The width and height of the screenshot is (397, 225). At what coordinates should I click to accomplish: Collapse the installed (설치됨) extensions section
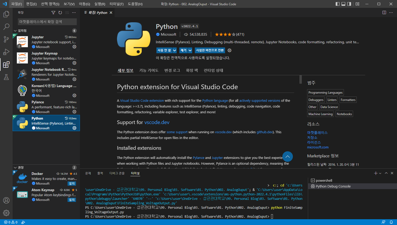point(15,31)
